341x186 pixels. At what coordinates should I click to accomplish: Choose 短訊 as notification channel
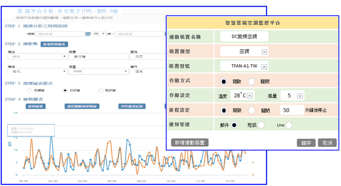[x=261, y=125]
